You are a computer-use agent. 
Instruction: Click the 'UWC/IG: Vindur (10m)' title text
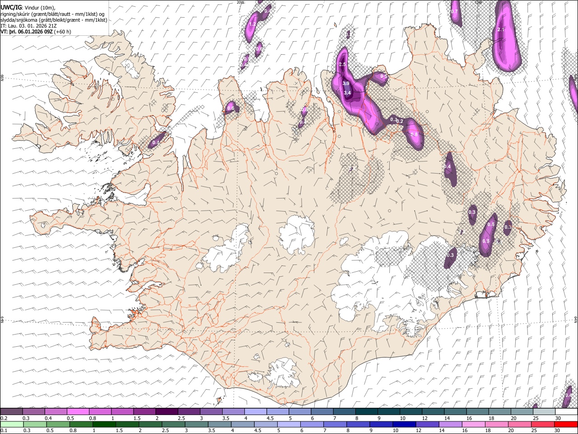(28, 7)
